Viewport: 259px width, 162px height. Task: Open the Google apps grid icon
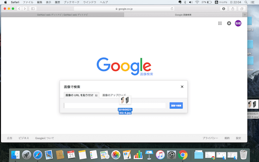(x=220, y=23)
